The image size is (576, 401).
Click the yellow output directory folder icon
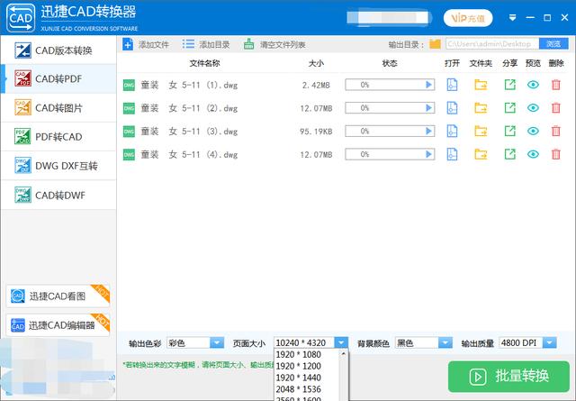(435, 43)
